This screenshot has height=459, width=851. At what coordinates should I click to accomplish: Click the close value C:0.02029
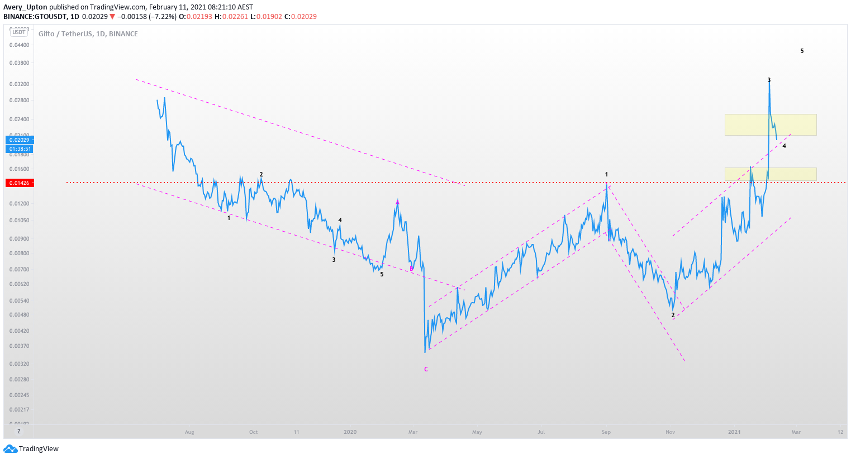[301, 17]
